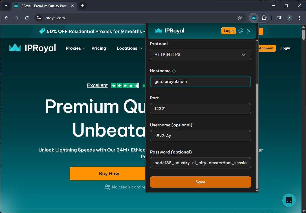Screen dimensions: 306x213
Task: Open the extension settings gear icon
Action: (x=241, y=31)
